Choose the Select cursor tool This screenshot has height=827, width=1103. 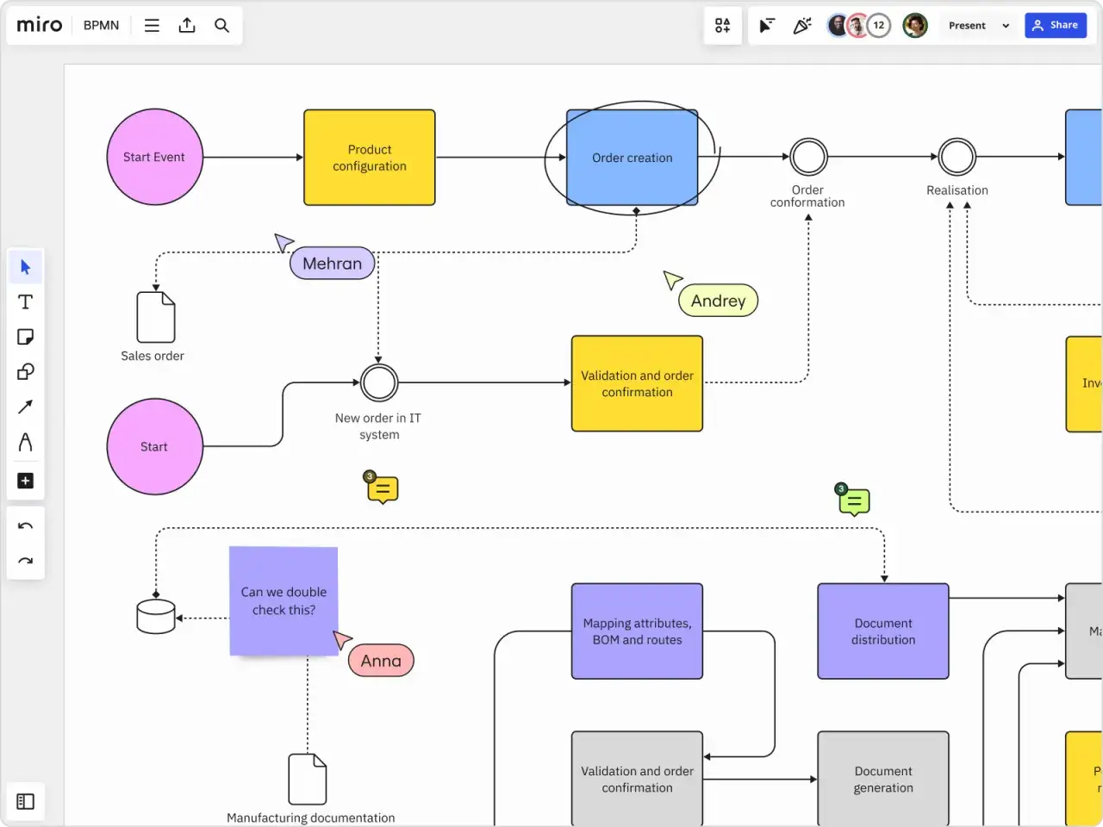click(25, 267)
